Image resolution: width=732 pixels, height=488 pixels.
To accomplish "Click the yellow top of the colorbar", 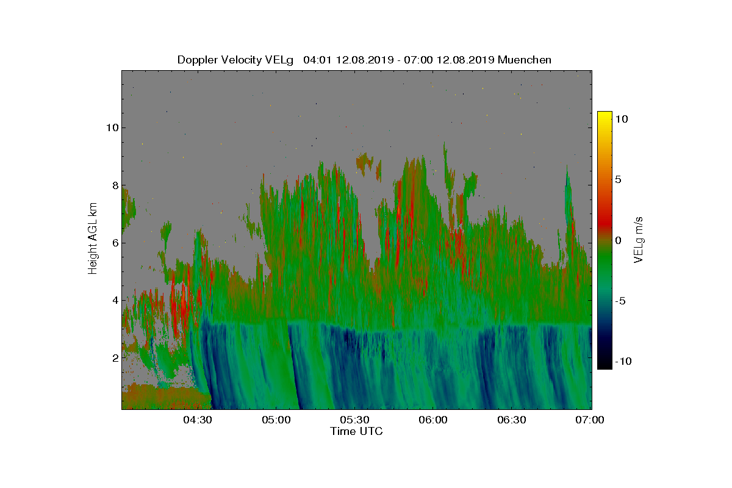I will (605, 117).
